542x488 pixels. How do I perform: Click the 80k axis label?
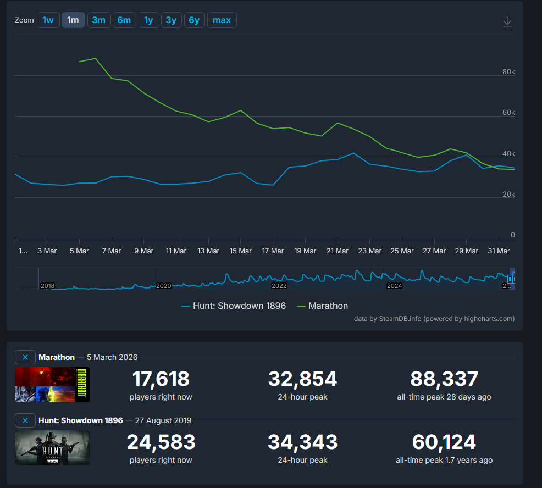tap(508, 72)
